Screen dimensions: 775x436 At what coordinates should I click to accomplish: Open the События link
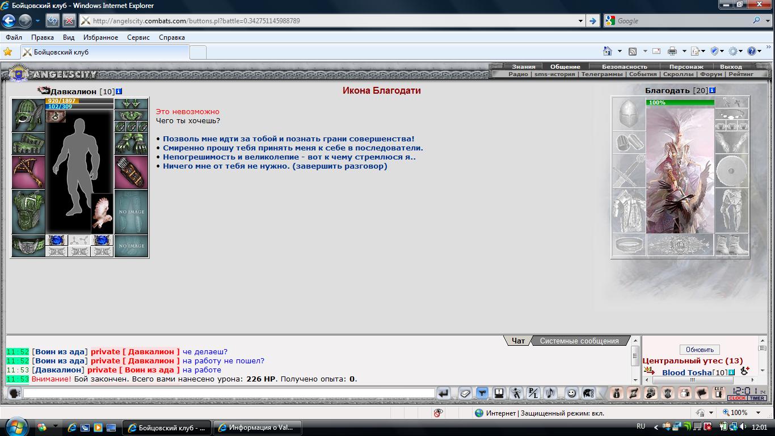(x=643, y=74)
